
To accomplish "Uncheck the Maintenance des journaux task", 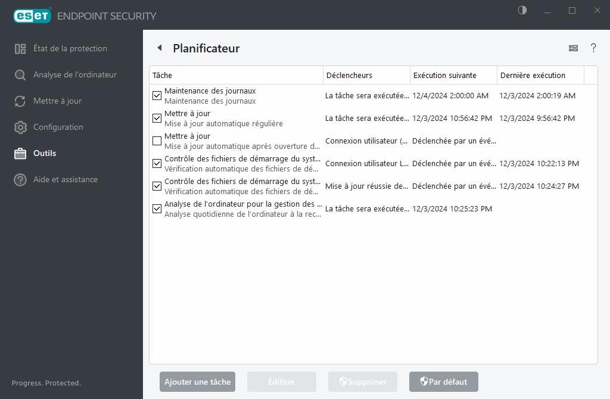I will pyautogui.click(x=157, y=95).
